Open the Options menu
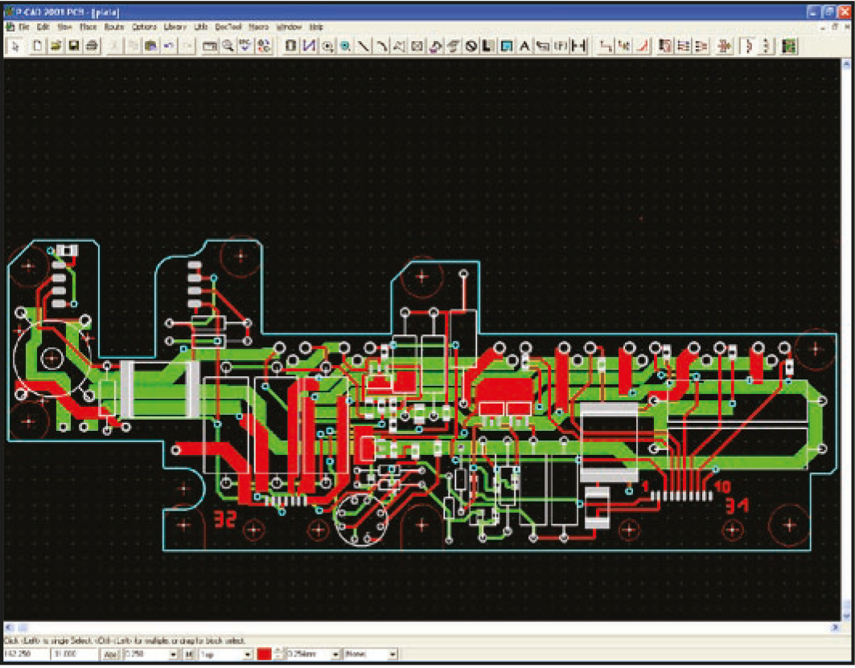The image size is (855, 668). (144, 27)
